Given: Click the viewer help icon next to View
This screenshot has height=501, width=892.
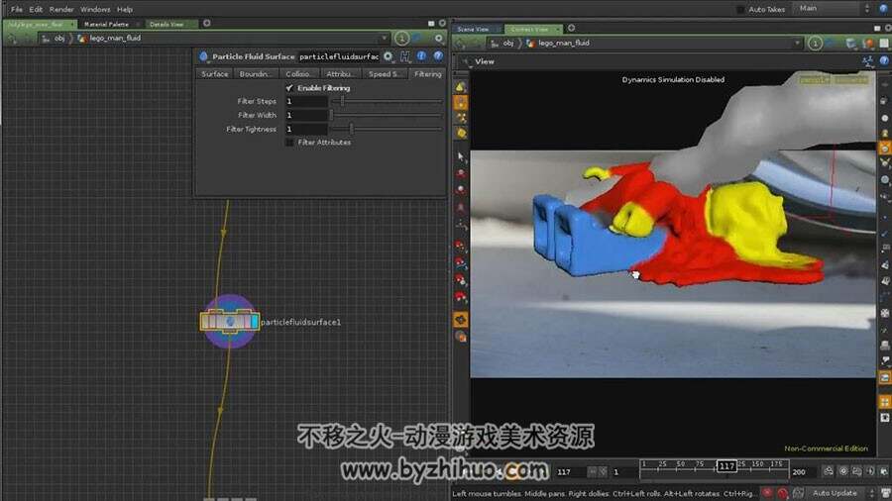Looking at the screenshot, I should click(x=884, y=60).
